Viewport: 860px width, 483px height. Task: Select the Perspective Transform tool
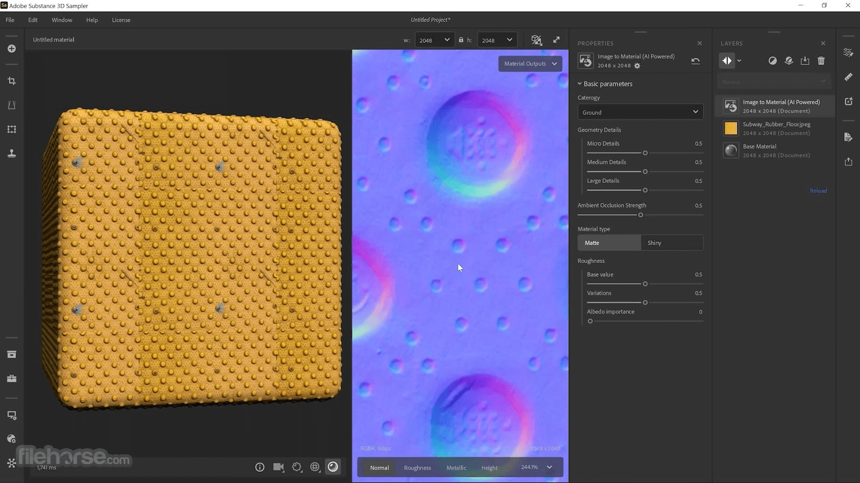click(12, 105)
